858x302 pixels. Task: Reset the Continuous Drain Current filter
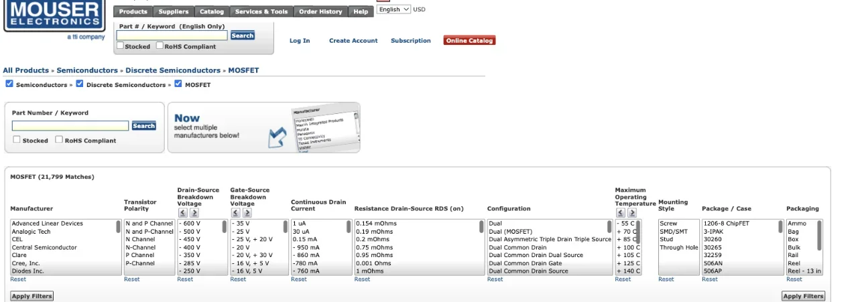[299, 279]
